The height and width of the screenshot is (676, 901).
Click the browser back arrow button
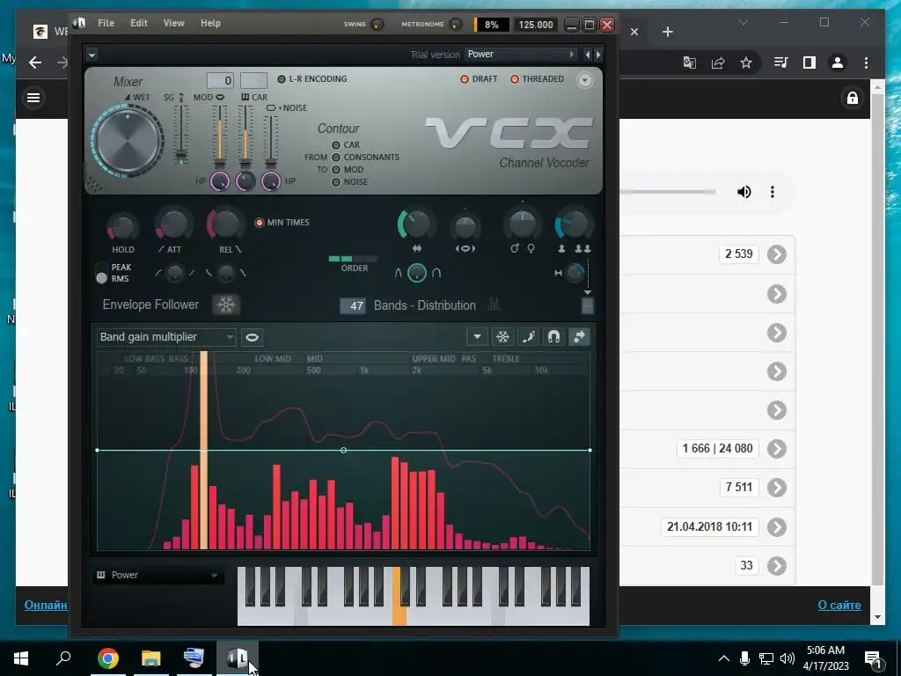click(35, 62)
